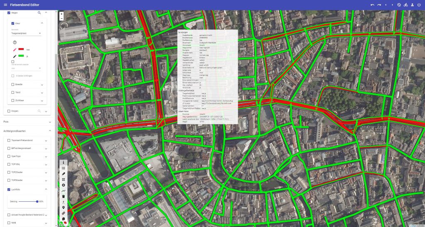Expand the Breedte style options

pos(42,84)
